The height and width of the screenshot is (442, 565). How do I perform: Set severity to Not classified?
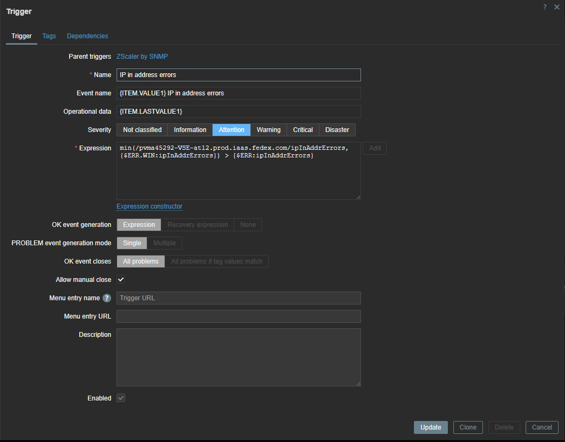pos(142,130)
